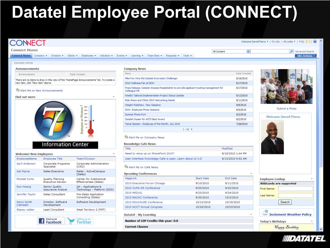Open the 2010 Wellness Fair at DDW news
330x248 pixels.
(140, 83)
